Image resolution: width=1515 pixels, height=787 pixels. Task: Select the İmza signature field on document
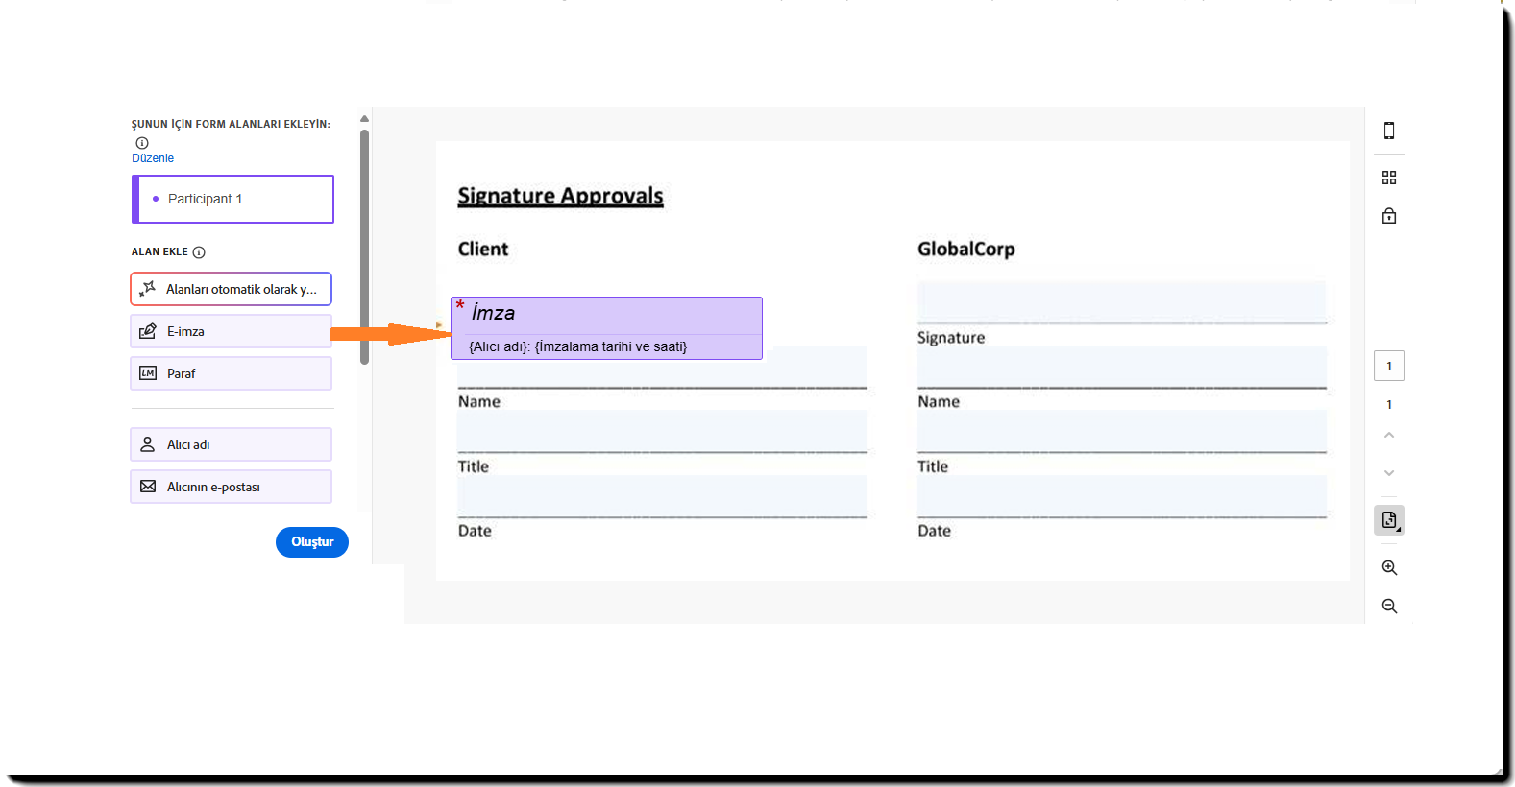[x=606, y=327]
